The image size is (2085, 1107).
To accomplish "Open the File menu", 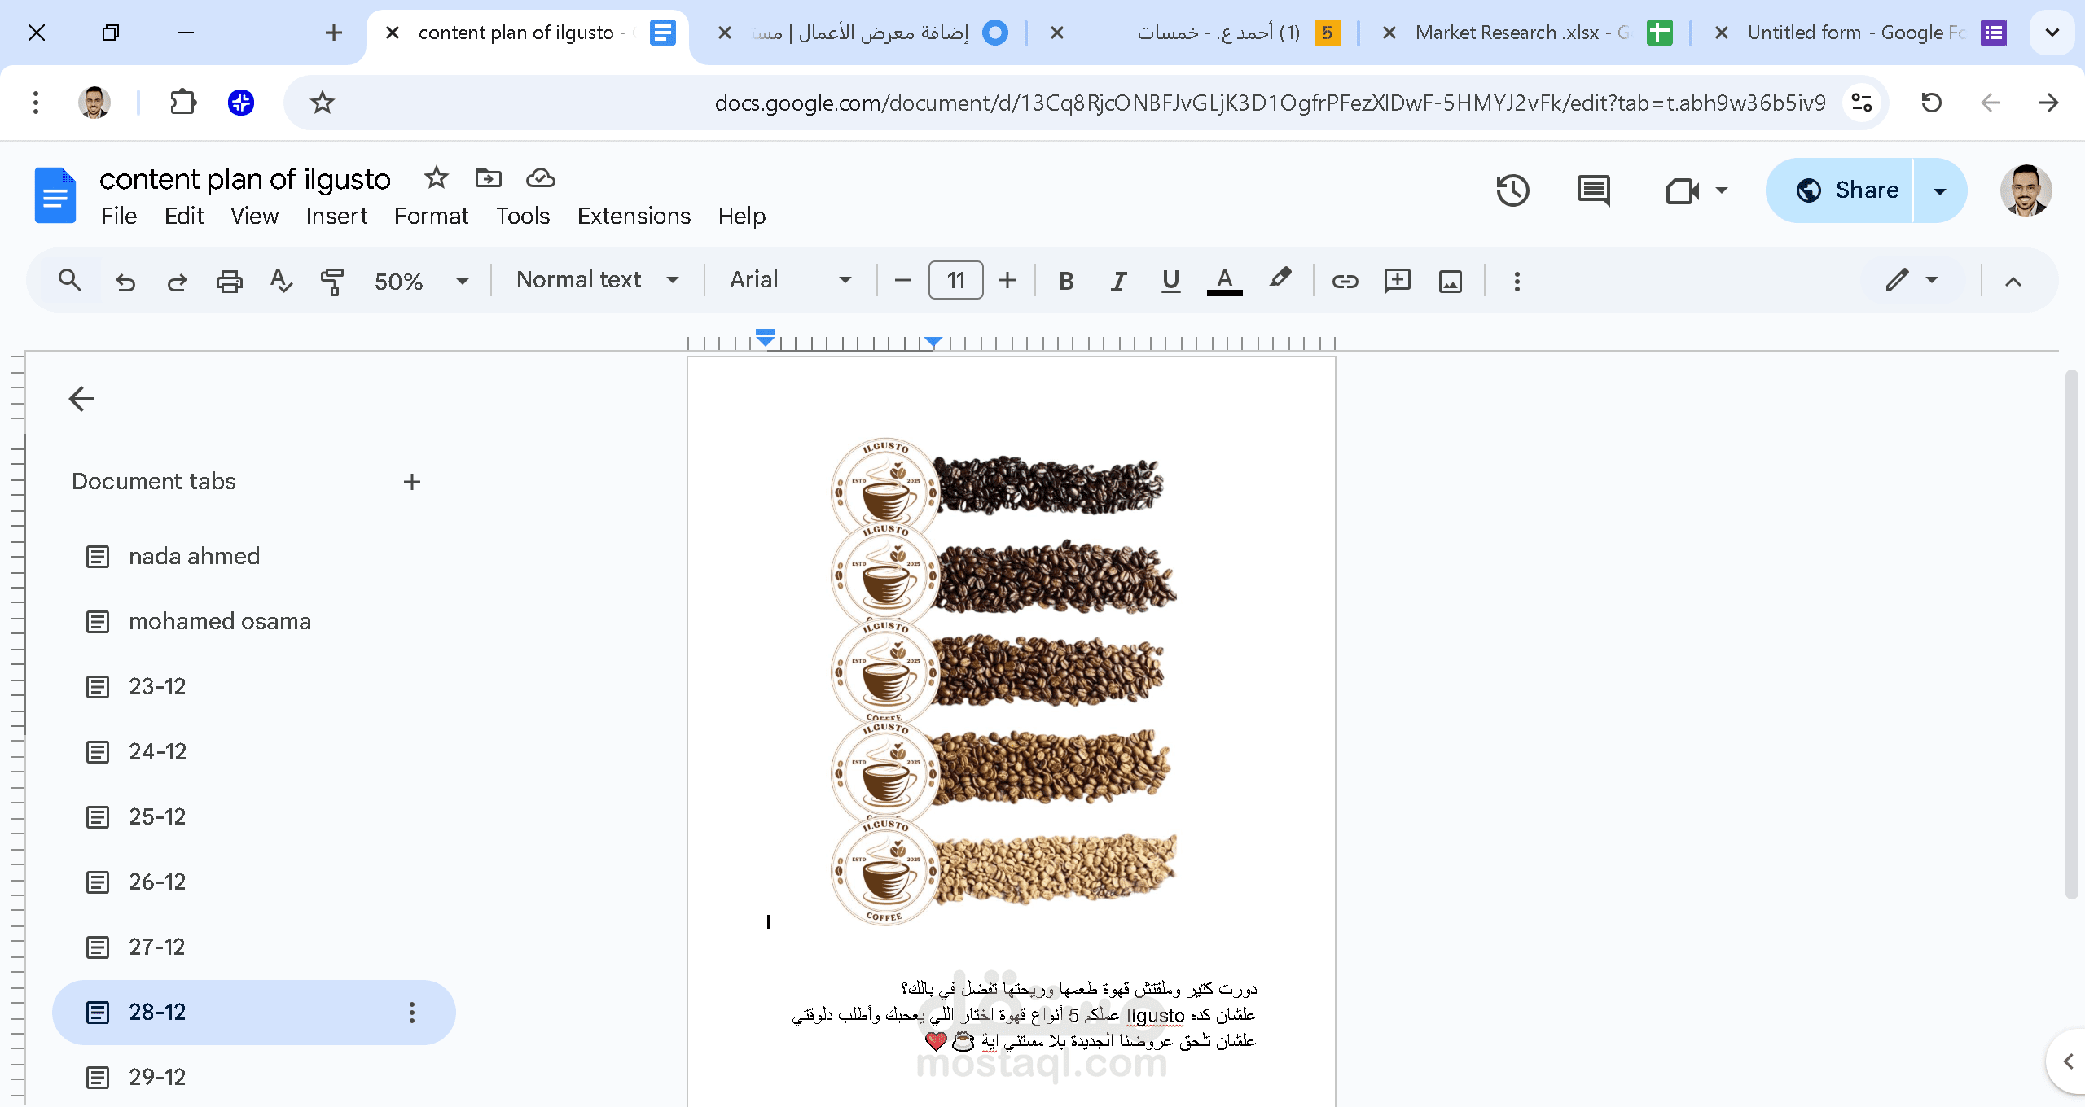I will coord(119,216).
